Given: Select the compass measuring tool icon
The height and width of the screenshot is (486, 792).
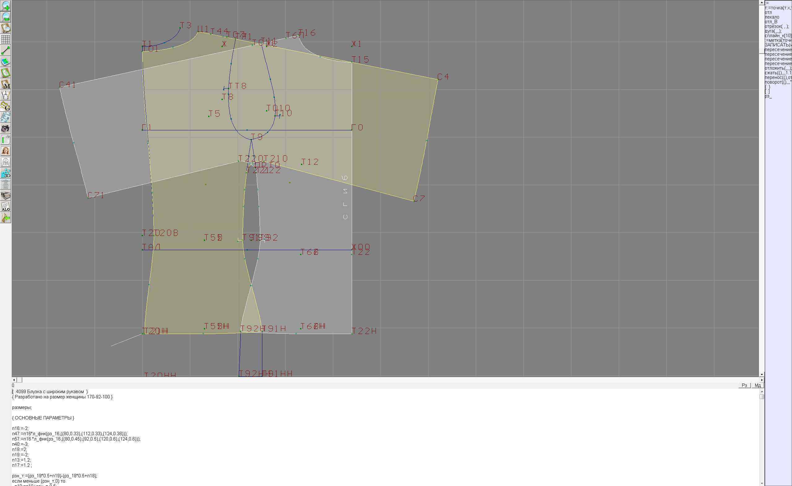Looking at the screenshot, I should [6, 95].
